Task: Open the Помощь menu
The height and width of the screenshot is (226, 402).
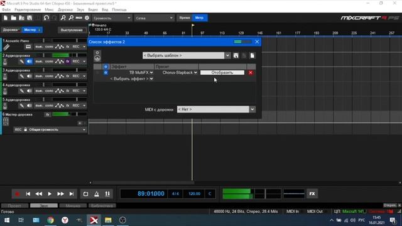Action: (x=119, y=10)
